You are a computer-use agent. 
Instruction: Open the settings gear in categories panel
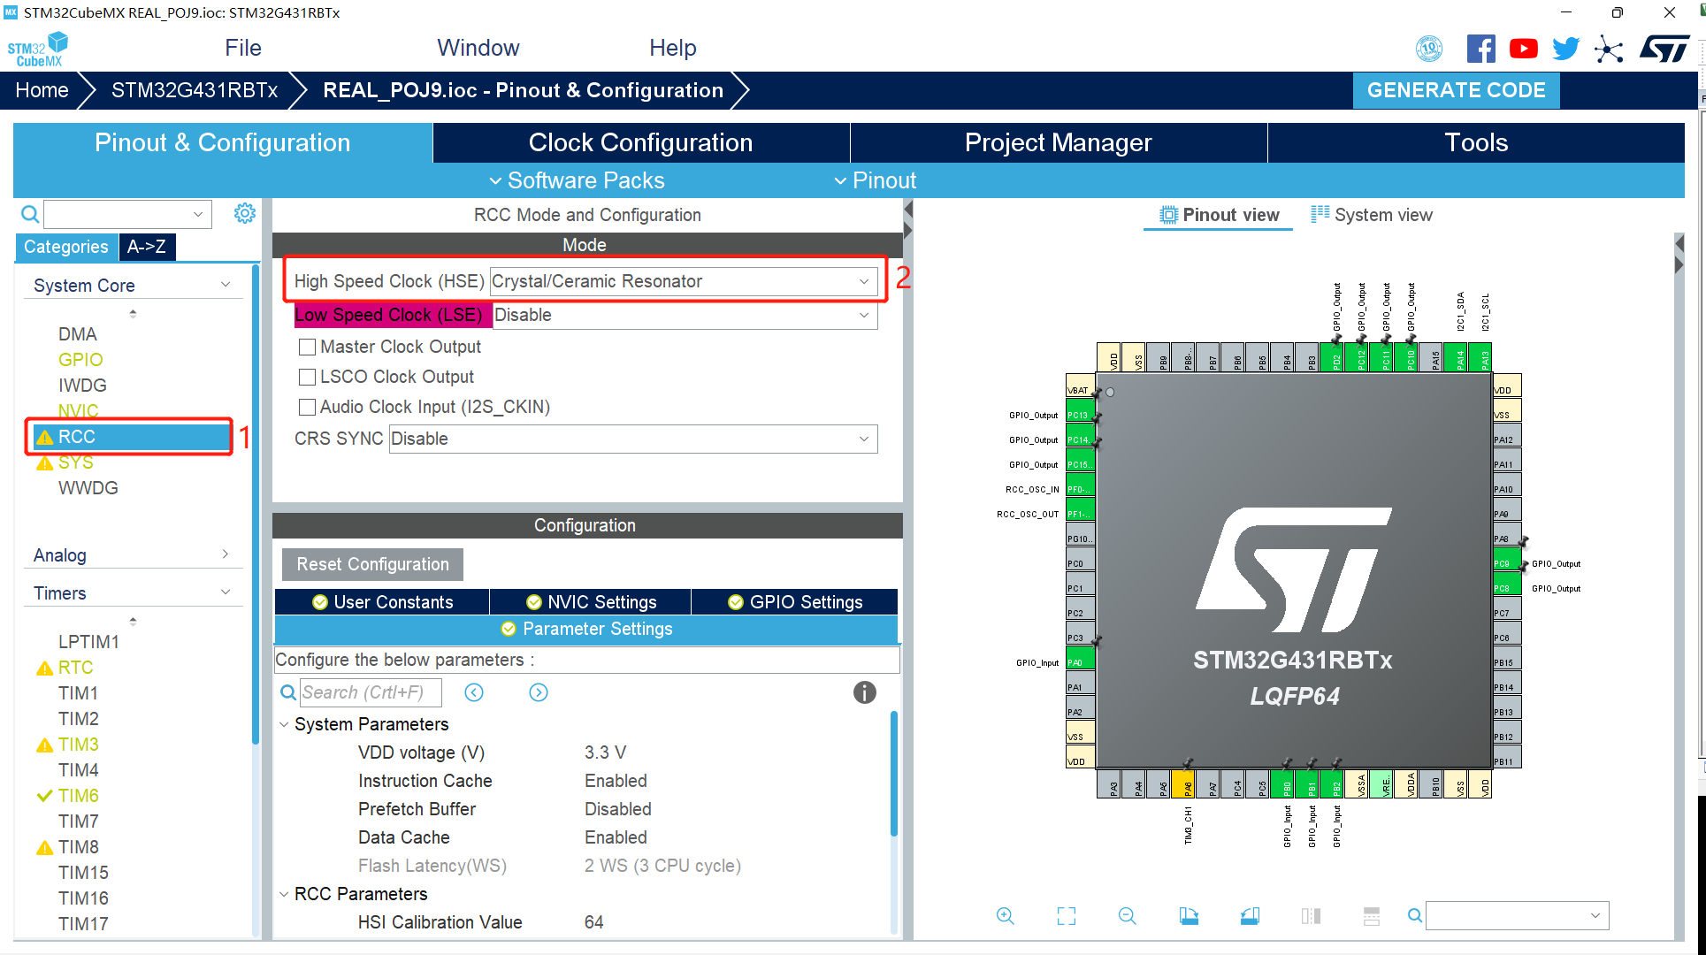[245, 213]
